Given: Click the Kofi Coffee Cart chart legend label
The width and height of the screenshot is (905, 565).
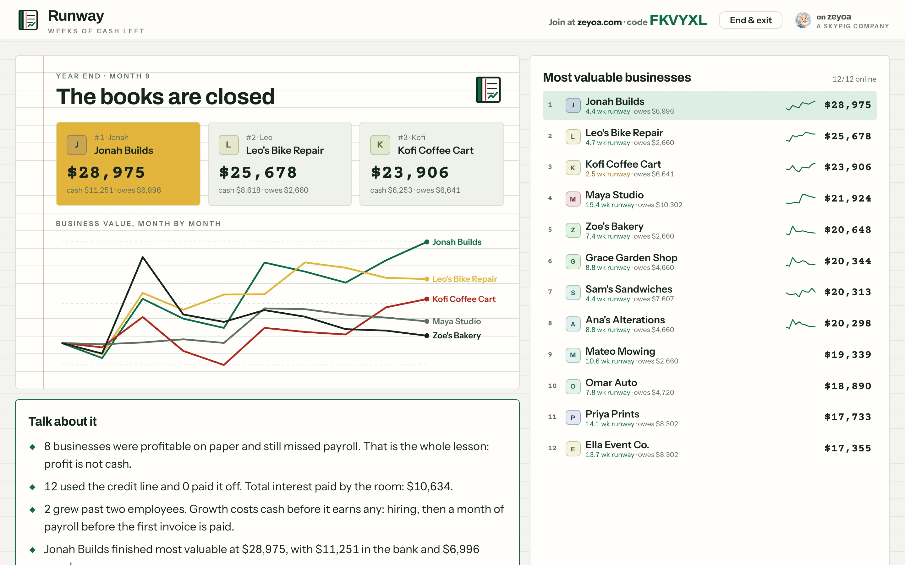Looking at the screenshot, I should 464,299.
